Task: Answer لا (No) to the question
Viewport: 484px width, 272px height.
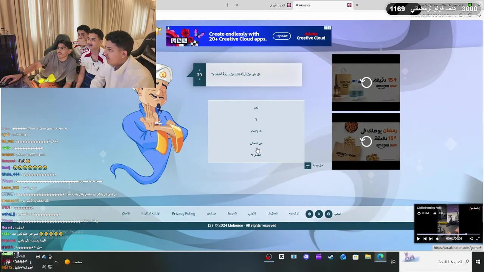Action: point(256,120)
